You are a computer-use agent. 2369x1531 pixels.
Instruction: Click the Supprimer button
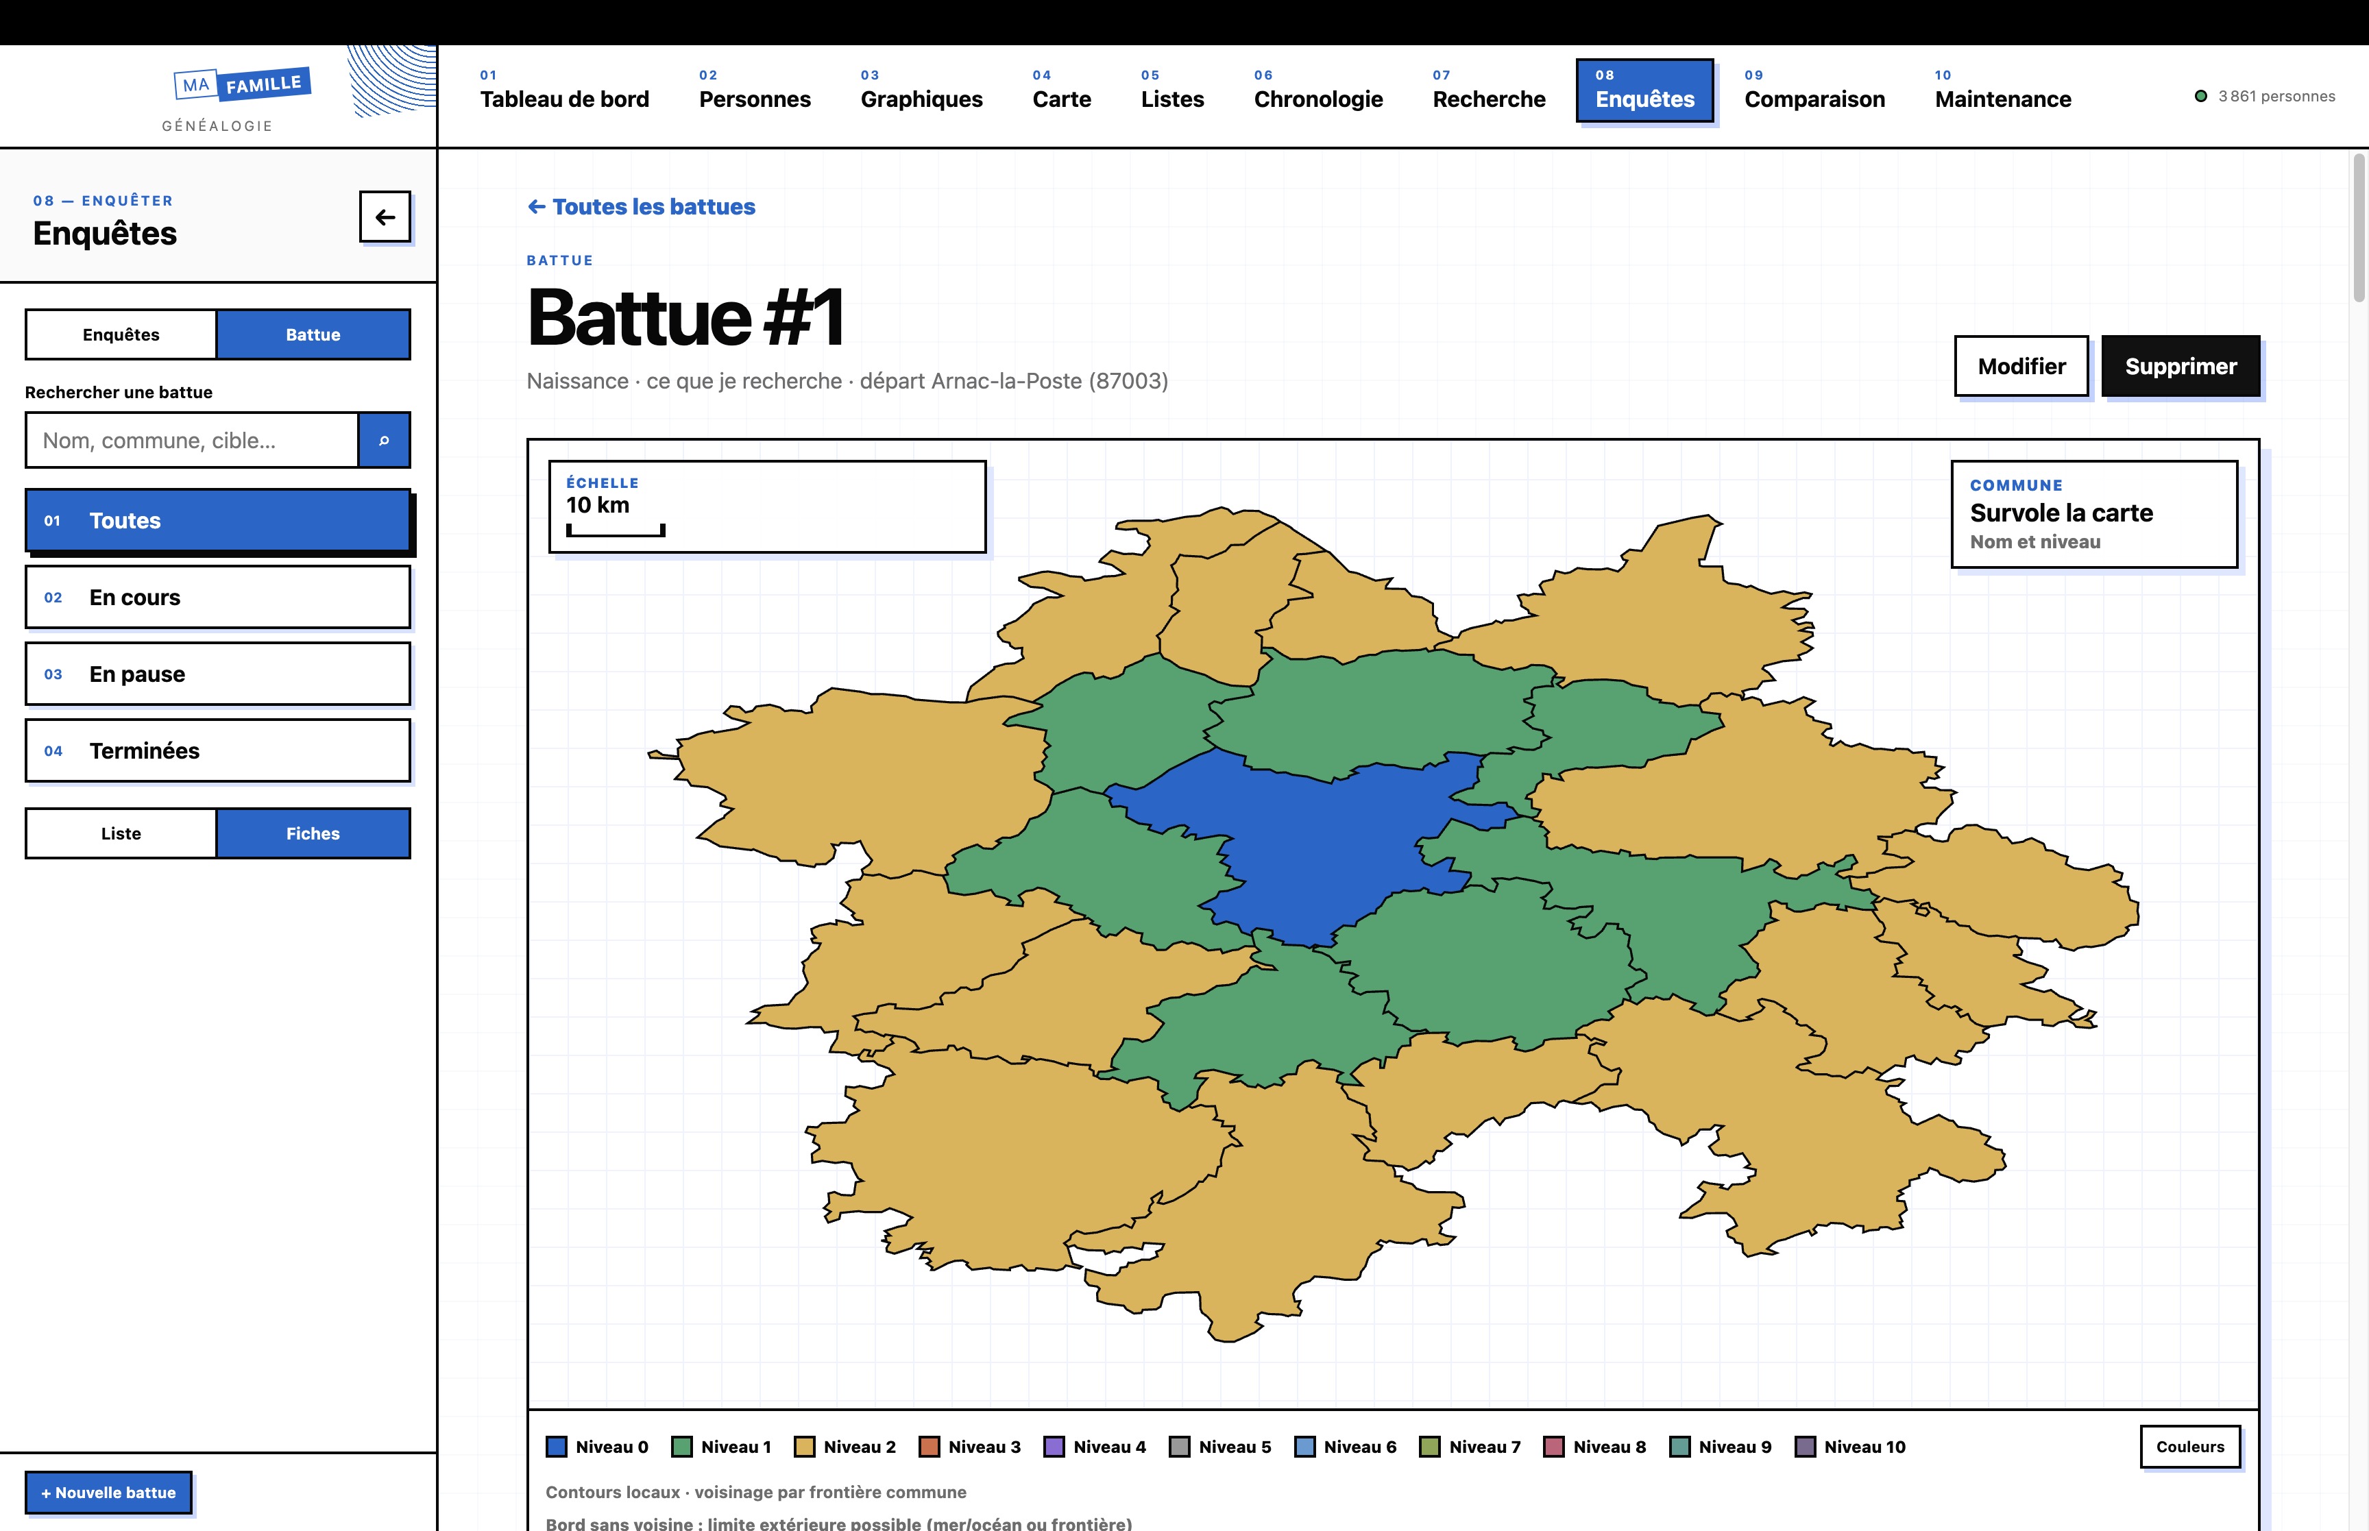[2180, 366]
